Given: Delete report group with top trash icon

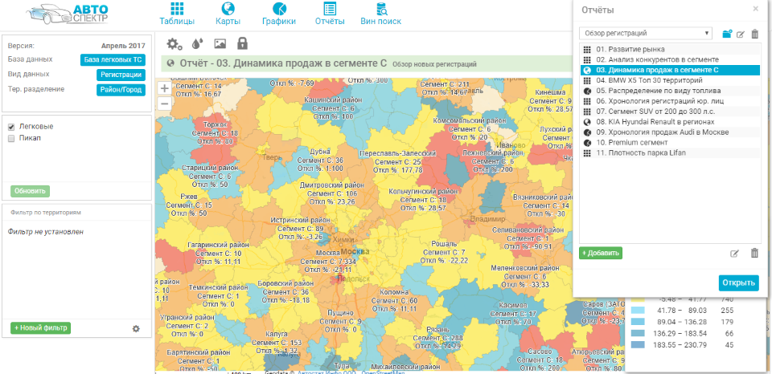Looking at the screenshot, I should click(754, 34).
